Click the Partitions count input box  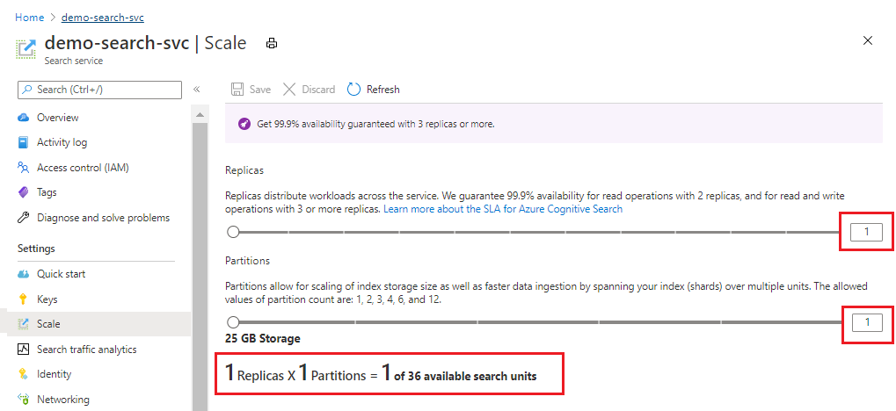coord(867,322)
